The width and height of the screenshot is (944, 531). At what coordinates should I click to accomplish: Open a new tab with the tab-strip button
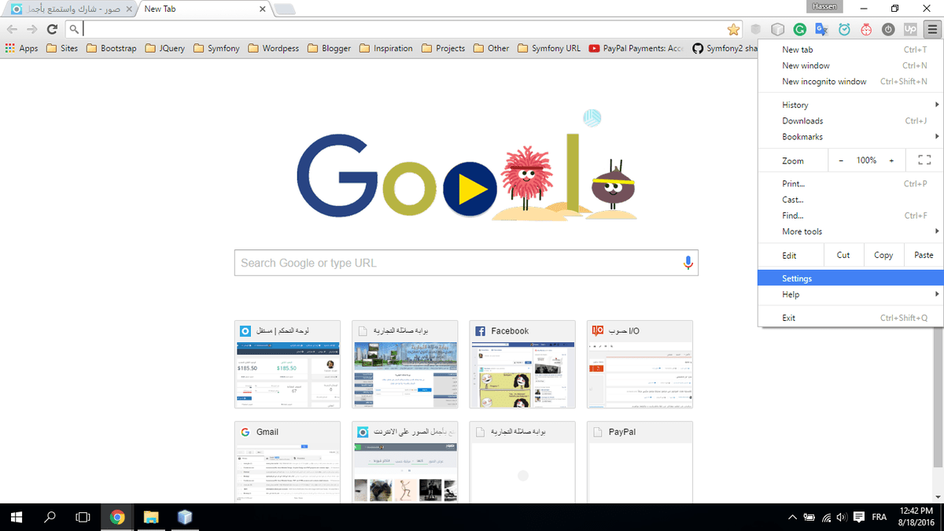[x=285, y=9]
